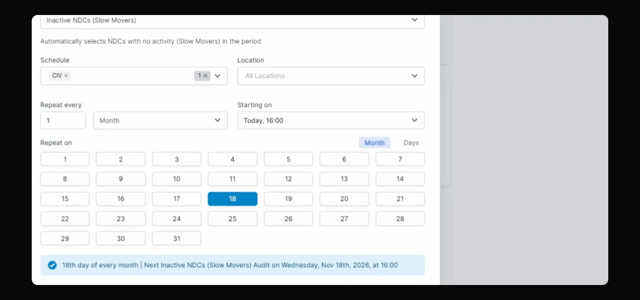Deselect the highlighted day 18
Image resolution: width=640 pixels, height=300 pixels.
coord(232,199)
